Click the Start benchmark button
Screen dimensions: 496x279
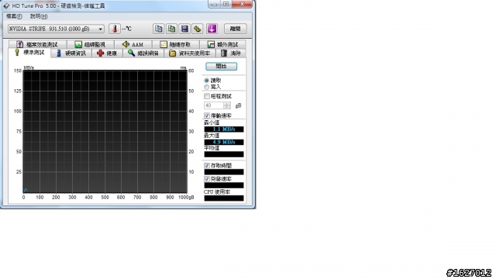(x=221, y=66)
